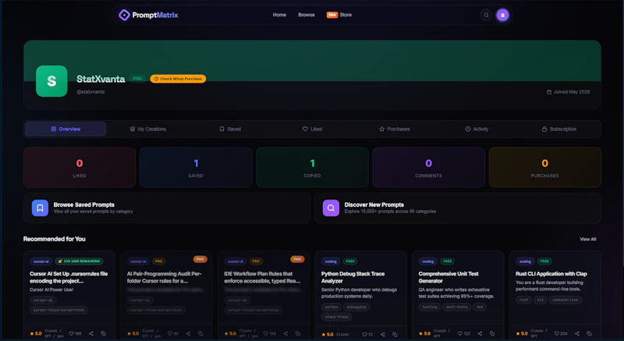624x341 pixels.
Task: Click the Liked stat card showing 0
Action: (80, 167)
